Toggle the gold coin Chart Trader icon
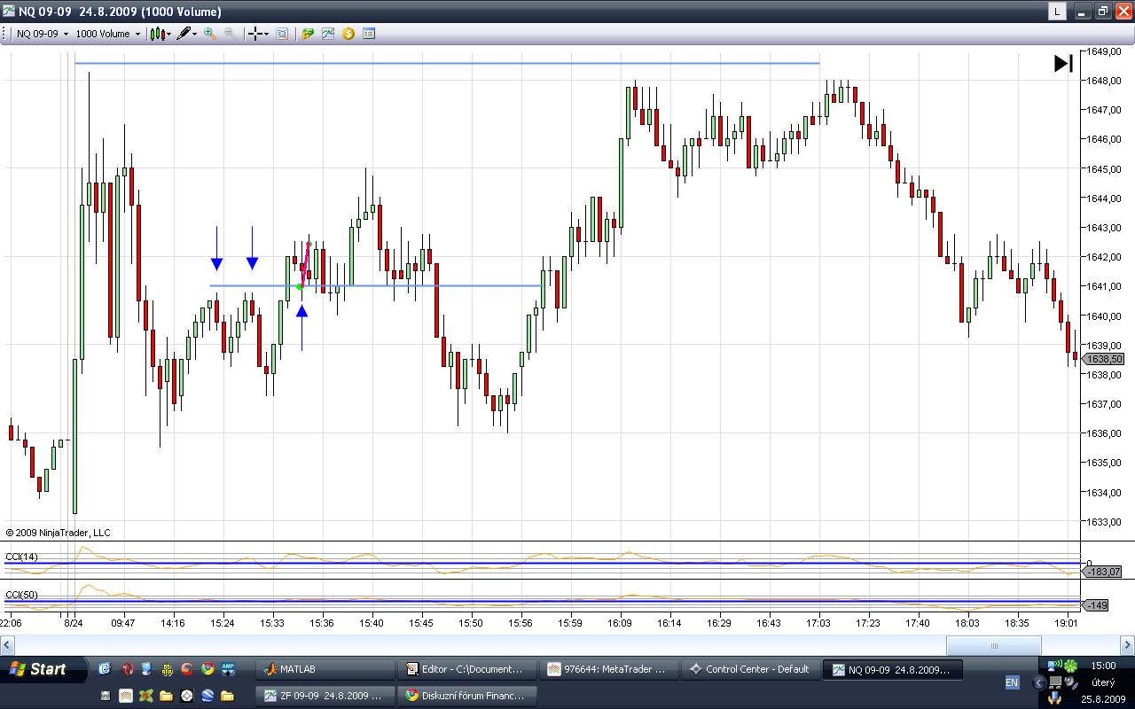This screenshot has width=1135, height=709. [x=348, y=34]
